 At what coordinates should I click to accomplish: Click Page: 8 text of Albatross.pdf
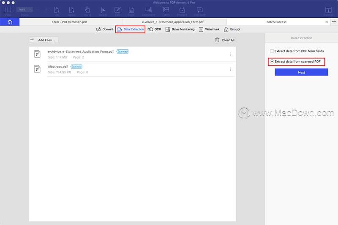click(x=82, y=72)
